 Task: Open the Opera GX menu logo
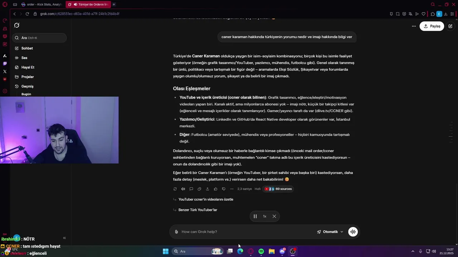click(x=5, y=4)
